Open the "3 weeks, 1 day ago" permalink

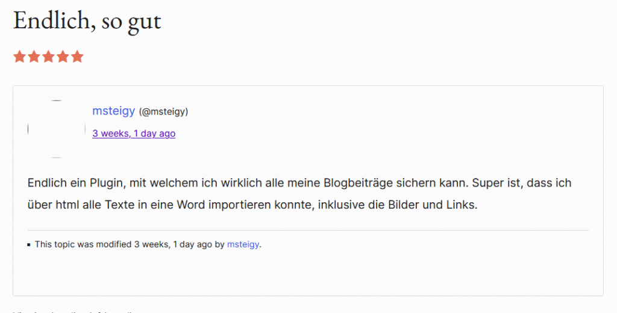pos(134,134)
